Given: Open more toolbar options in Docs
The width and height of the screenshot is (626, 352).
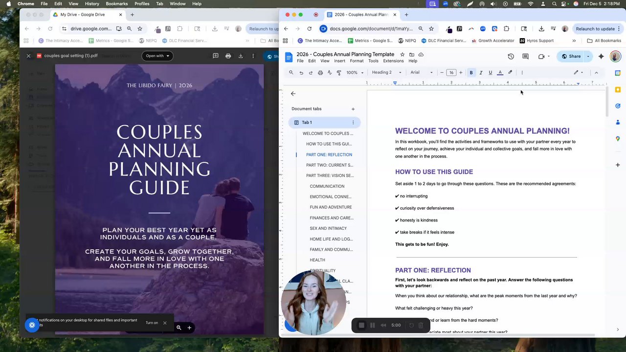Looking at the screenshot, I should pos(522,72).
